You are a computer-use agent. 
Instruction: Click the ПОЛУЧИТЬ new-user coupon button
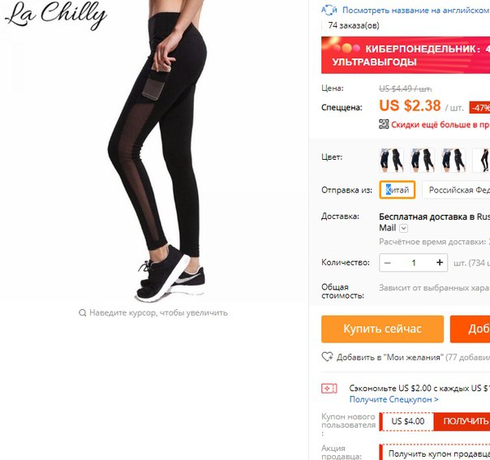click(x=462, y=421)
